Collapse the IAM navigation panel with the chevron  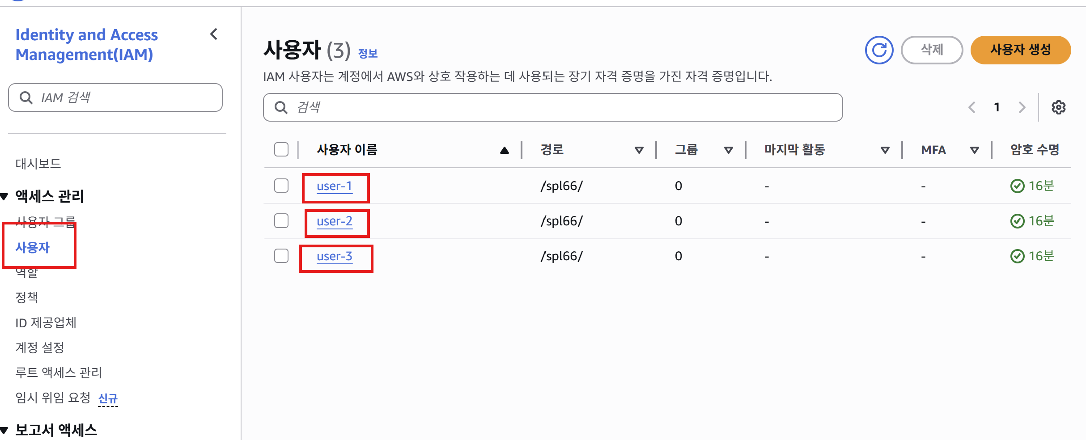(213, 34)
